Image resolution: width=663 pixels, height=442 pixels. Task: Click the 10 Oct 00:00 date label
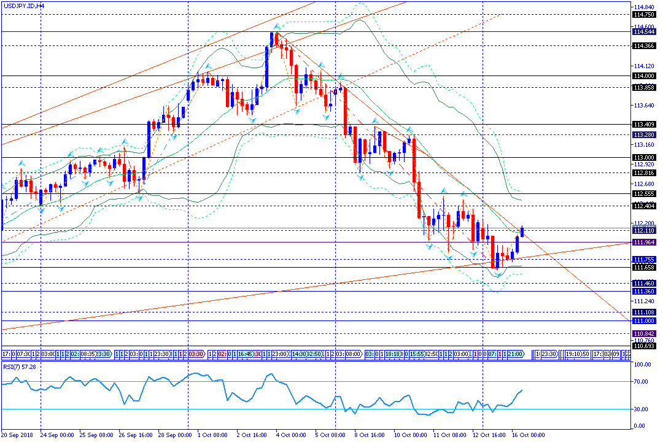click(x=411, y=435)
